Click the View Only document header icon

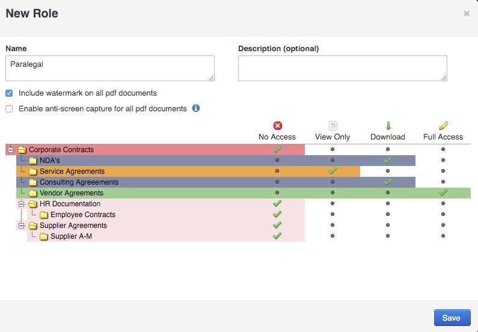pyautogui.click(x=332, y=126)
